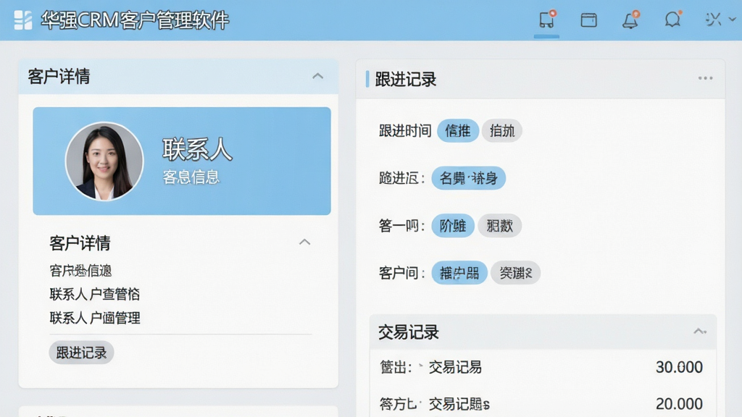Select the blue chip in 答一叫 row
Viewport: 742px width, 417px height.
(453, 226)
